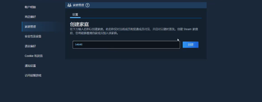Open the question mark help icon
The width and height of the screenshot is (262, 102).
[88, 5]
